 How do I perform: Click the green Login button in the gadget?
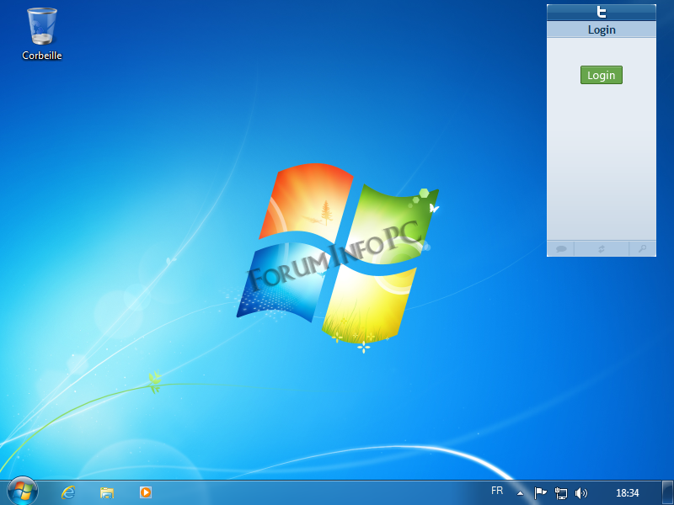[x=602, y=75]
